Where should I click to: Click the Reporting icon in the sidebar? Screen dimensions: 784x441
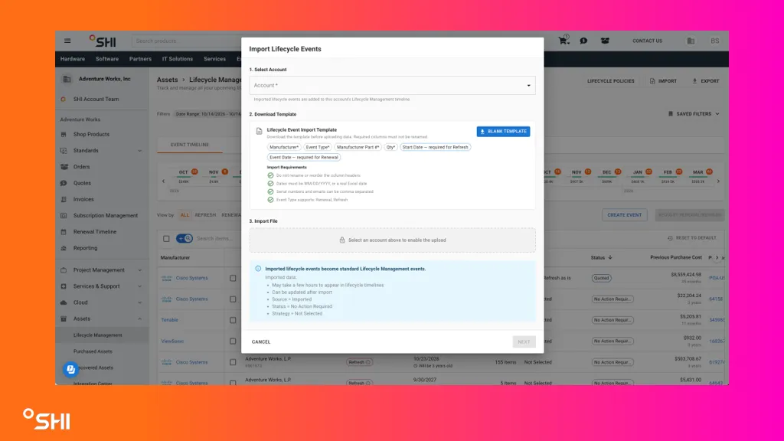pyautogui.click(x=64, y=248)
